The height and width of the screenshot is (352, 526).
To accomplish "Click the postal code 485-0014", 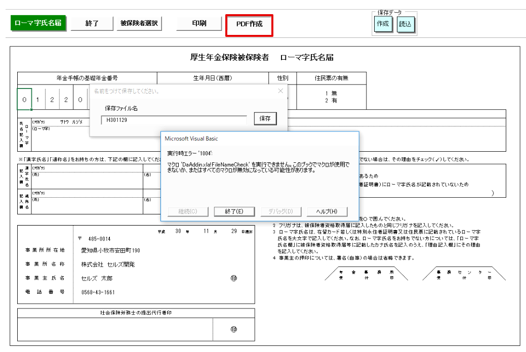I will (x=99, y=239).
